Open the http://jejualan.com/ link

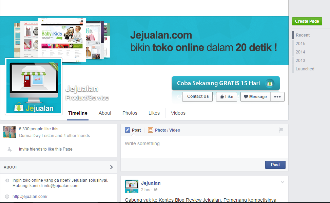(x=30, y=197)
